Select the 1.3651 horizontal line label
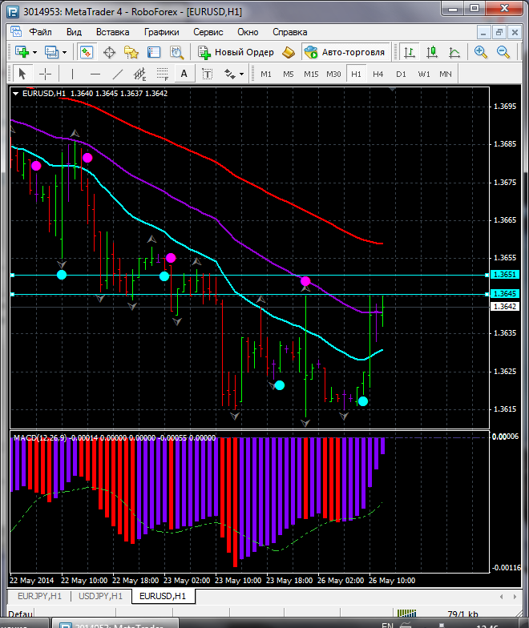This screenshot has width=529, height=628. [505, 275]
